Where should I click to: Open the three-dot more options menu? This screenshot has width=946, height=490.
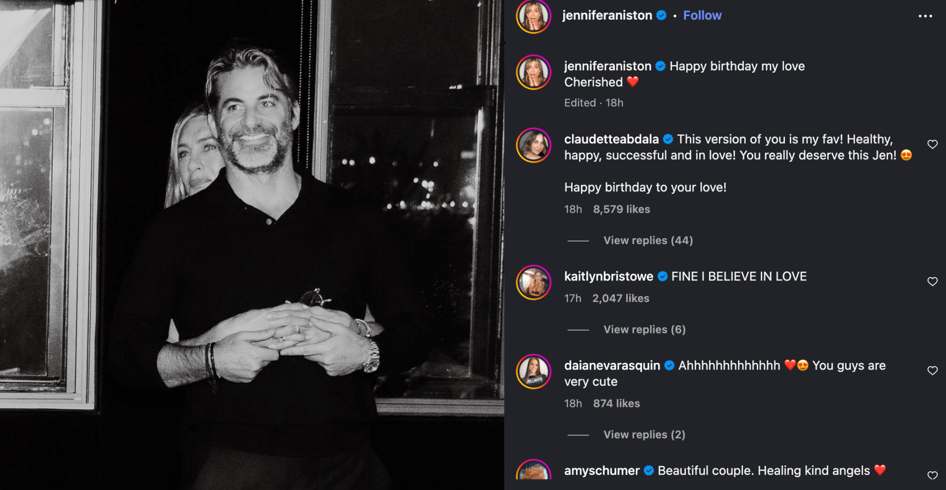925,16
